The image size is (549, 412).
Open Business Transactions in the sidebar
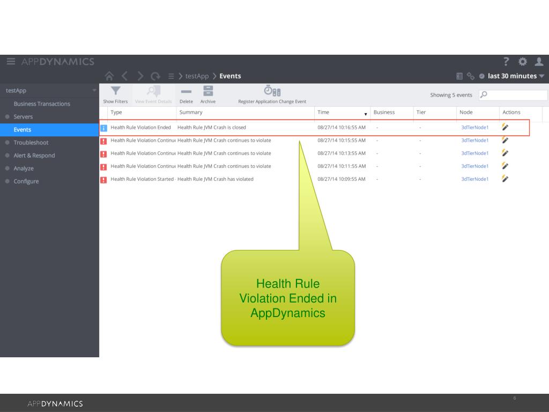(x=42, y=104)
